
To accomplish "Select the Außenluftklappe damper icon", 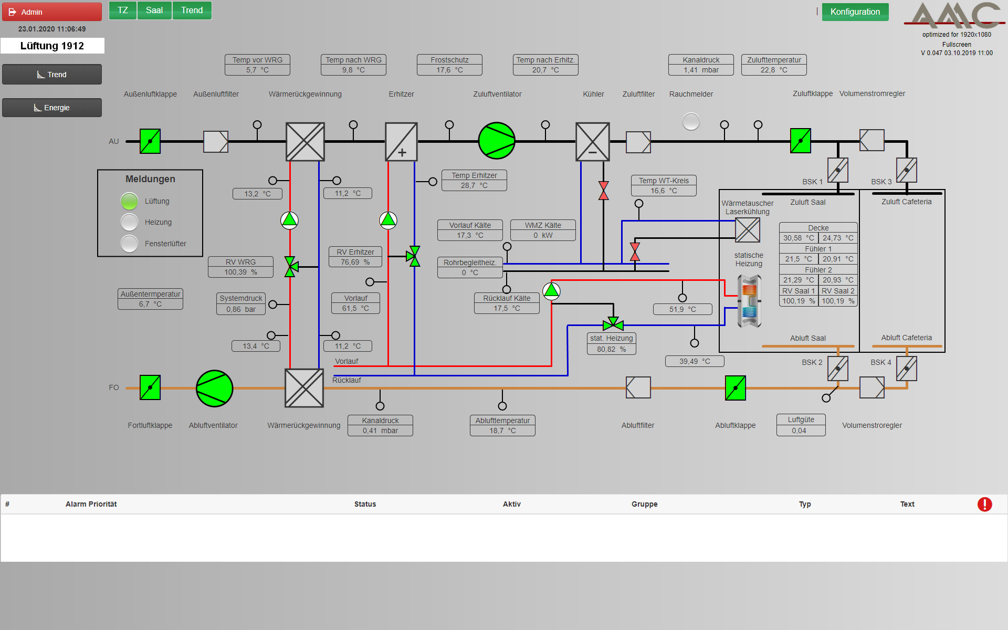I will click(150, 141).
